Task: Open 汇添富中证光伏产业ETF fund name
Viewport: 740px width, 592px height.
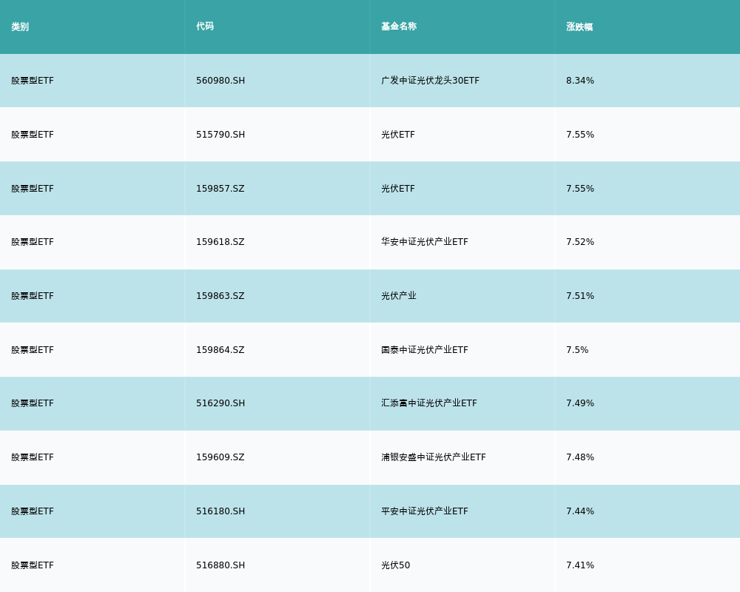Action: [429, 403]
